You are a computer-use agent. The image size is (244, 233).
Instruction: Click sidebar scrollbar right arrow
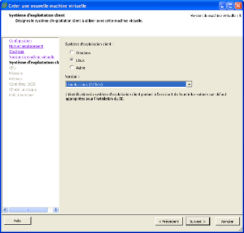click(56, 210)
